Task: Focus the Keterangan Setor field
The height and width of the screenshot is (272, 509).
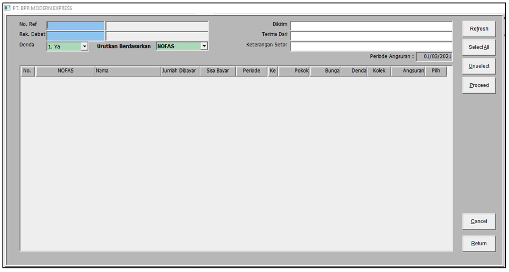Action: tap(371, 46)
